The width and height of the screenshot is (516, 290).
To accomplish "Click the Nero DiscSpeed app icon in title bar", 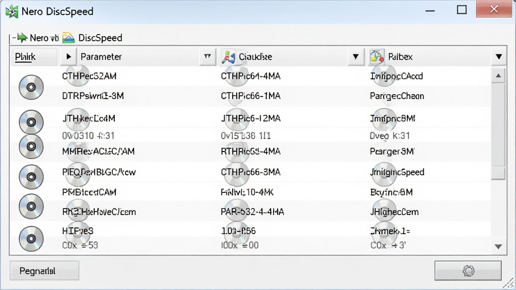I will [x=12, y=12].
